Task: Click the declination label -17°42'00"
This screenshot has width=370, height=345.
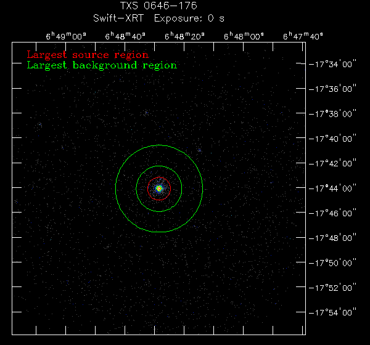Action: click(x=332, y=163)
